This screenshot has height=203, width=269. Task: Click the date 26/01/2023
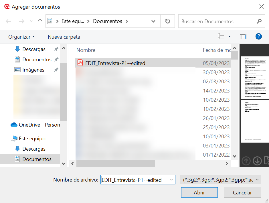pyautogui.click(x=216, y=118)
